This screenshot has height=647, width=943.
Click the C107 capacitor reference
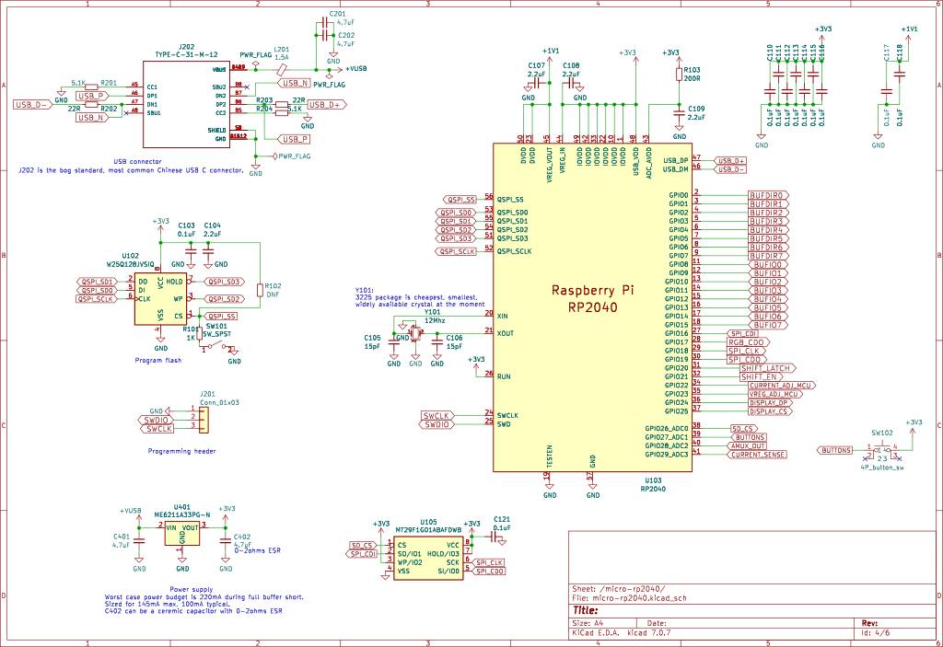point(537,65)
